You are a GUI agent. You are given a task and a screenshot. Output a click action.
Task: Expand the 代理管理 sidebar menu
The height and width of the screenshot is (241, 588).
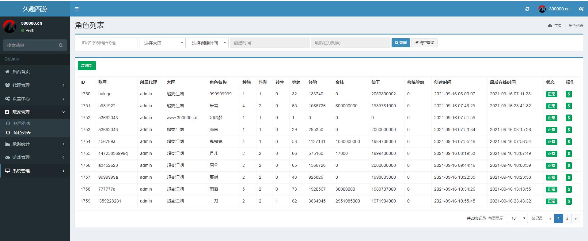click(35, 85)
